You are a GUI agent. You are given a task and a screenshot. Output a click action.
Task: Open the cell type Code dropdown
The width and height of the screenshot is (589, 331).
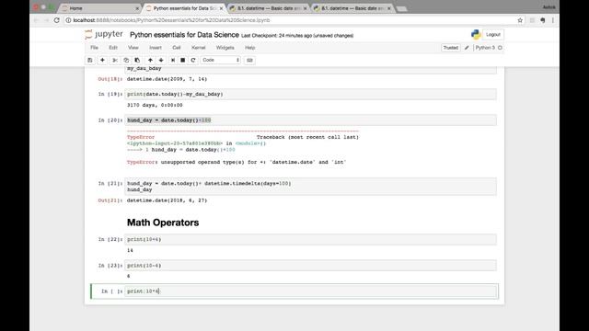(x=221, y=60)
